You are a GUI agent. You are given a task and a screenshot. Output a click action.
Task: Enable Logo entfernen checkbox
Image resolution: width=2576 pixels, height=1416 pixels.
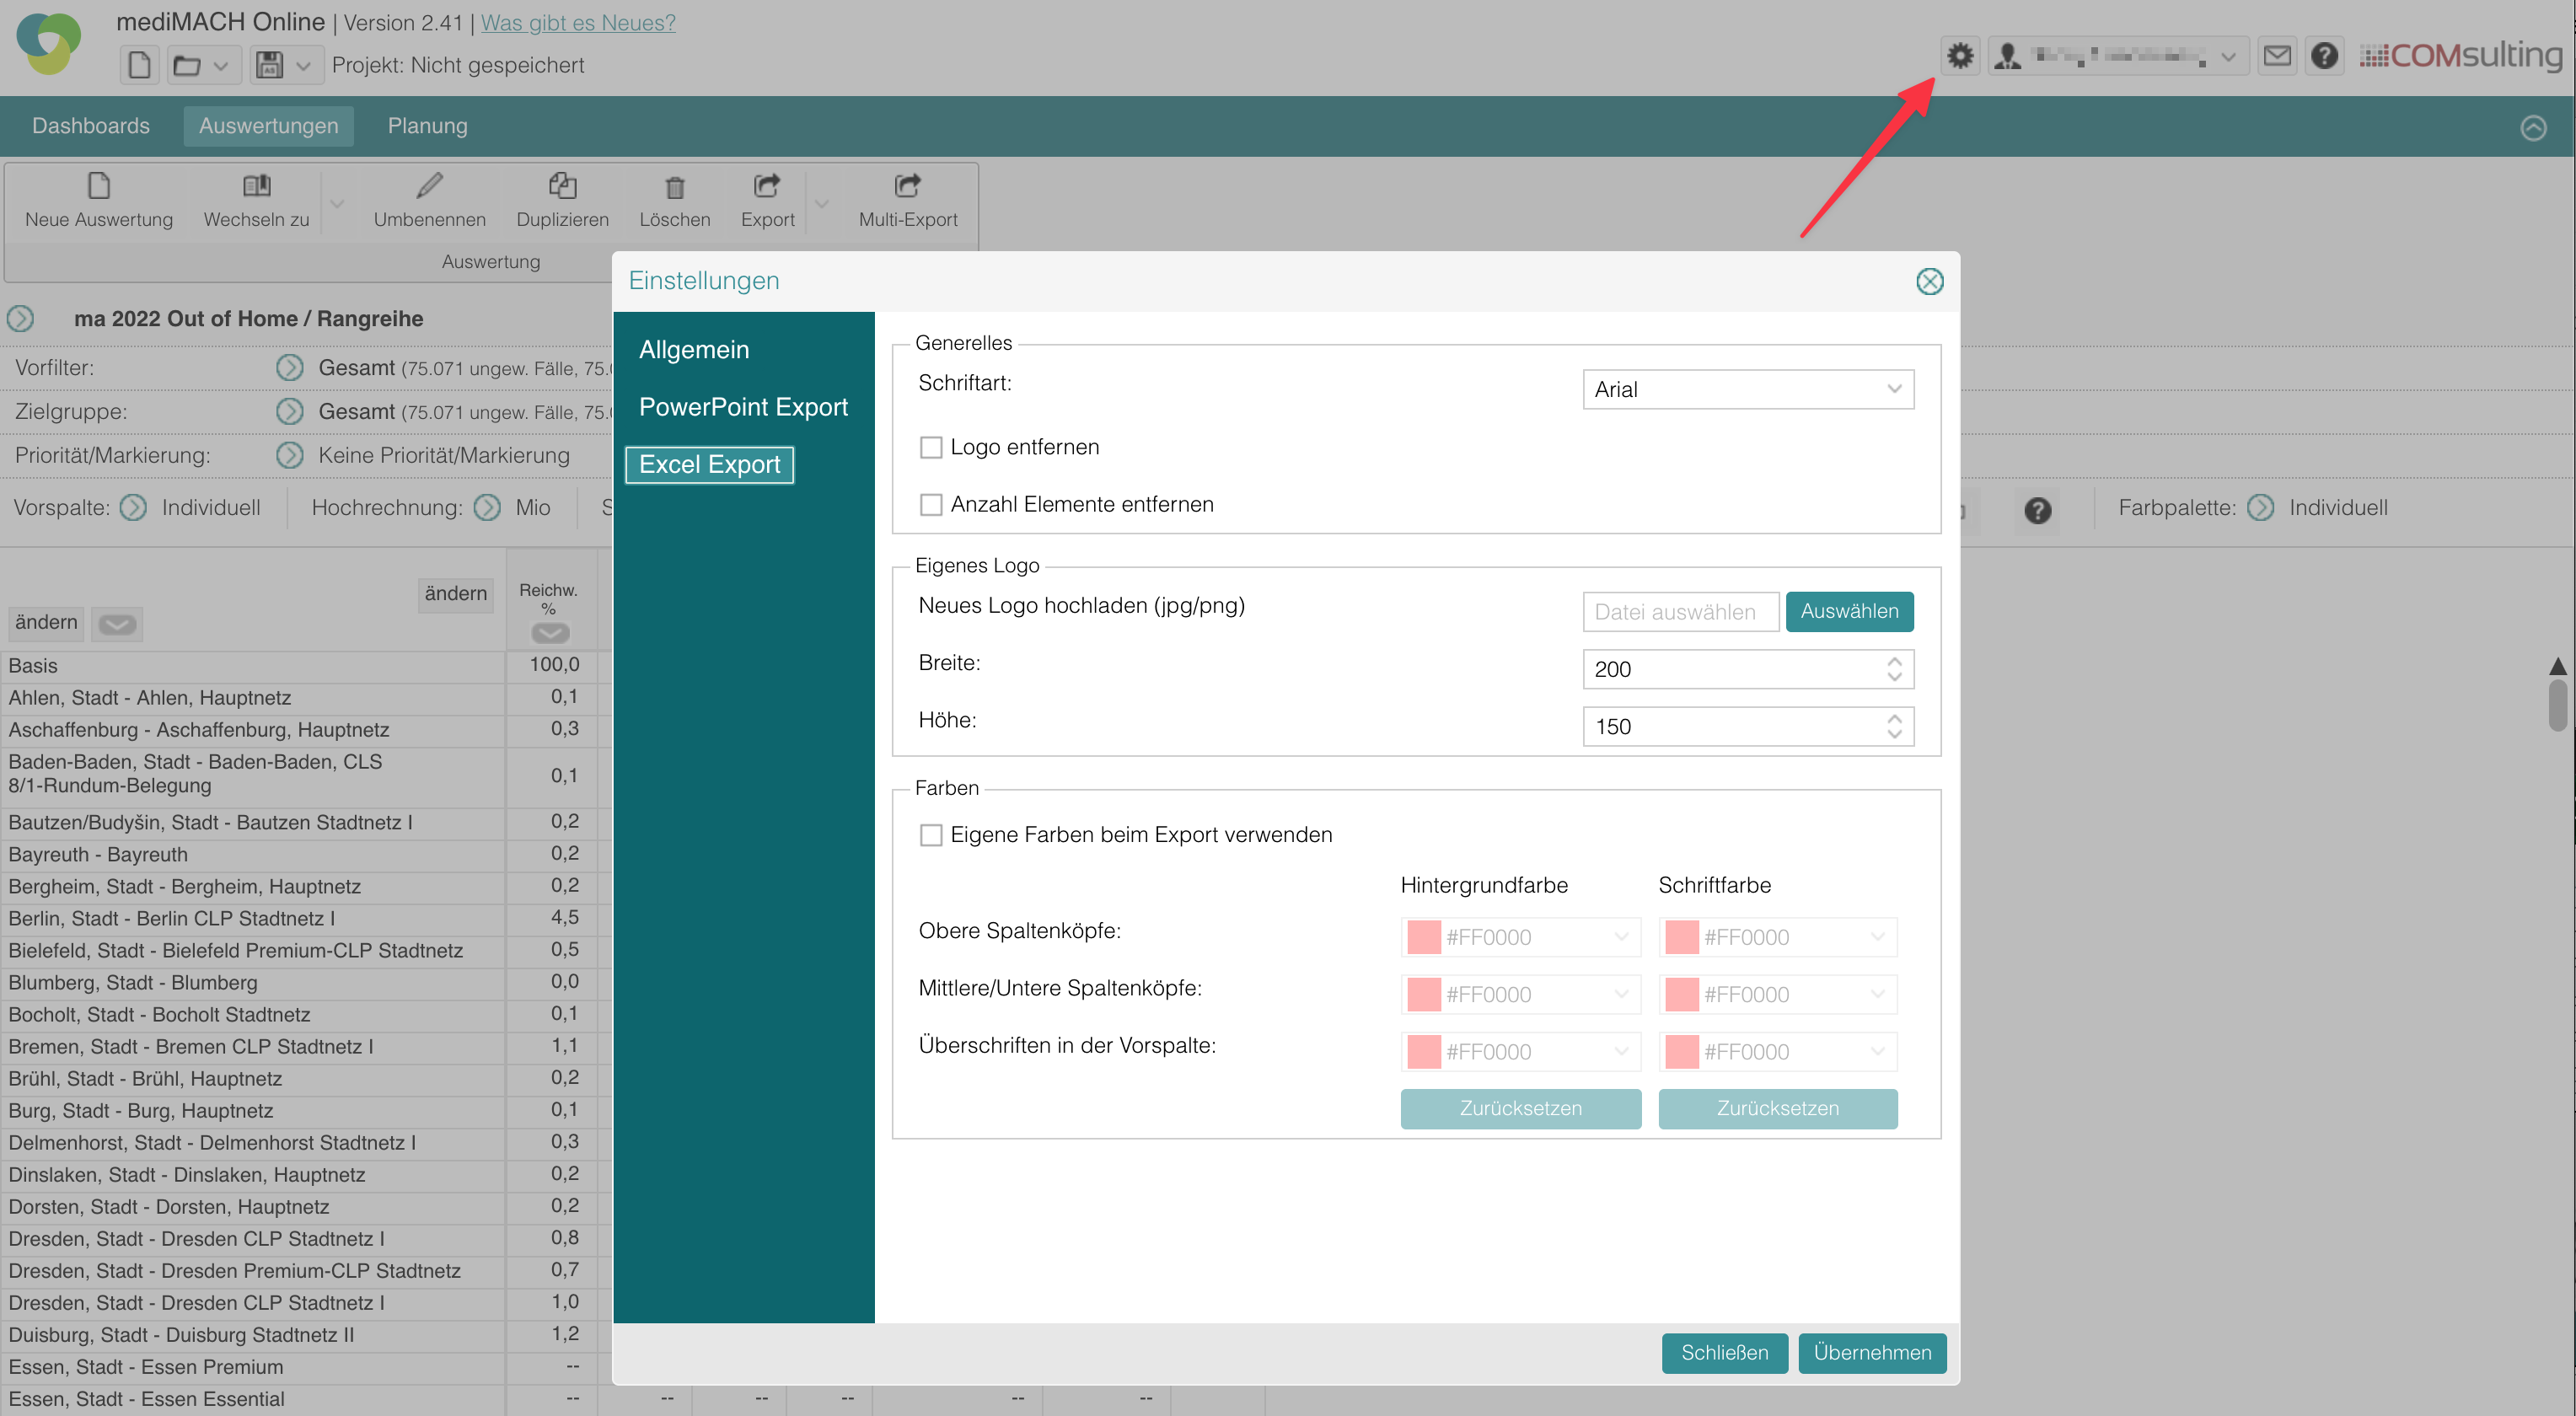(x=930, y=447)
